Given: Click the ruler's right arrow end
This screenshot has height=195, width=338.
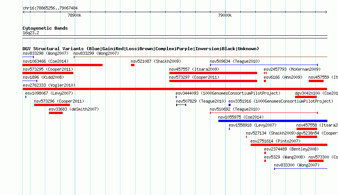Looking at the screenshot, I should pos(326,12).
